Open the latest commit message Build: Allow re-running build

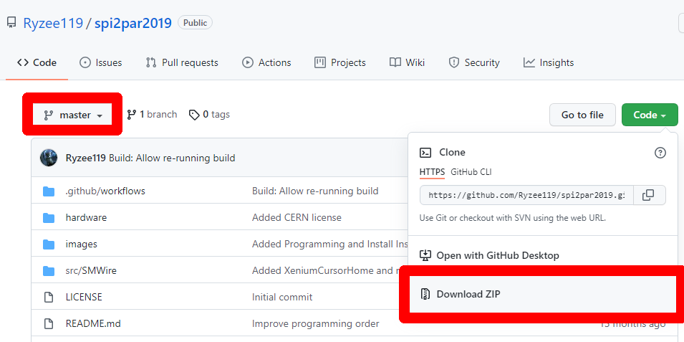click(x=172, y=158)
